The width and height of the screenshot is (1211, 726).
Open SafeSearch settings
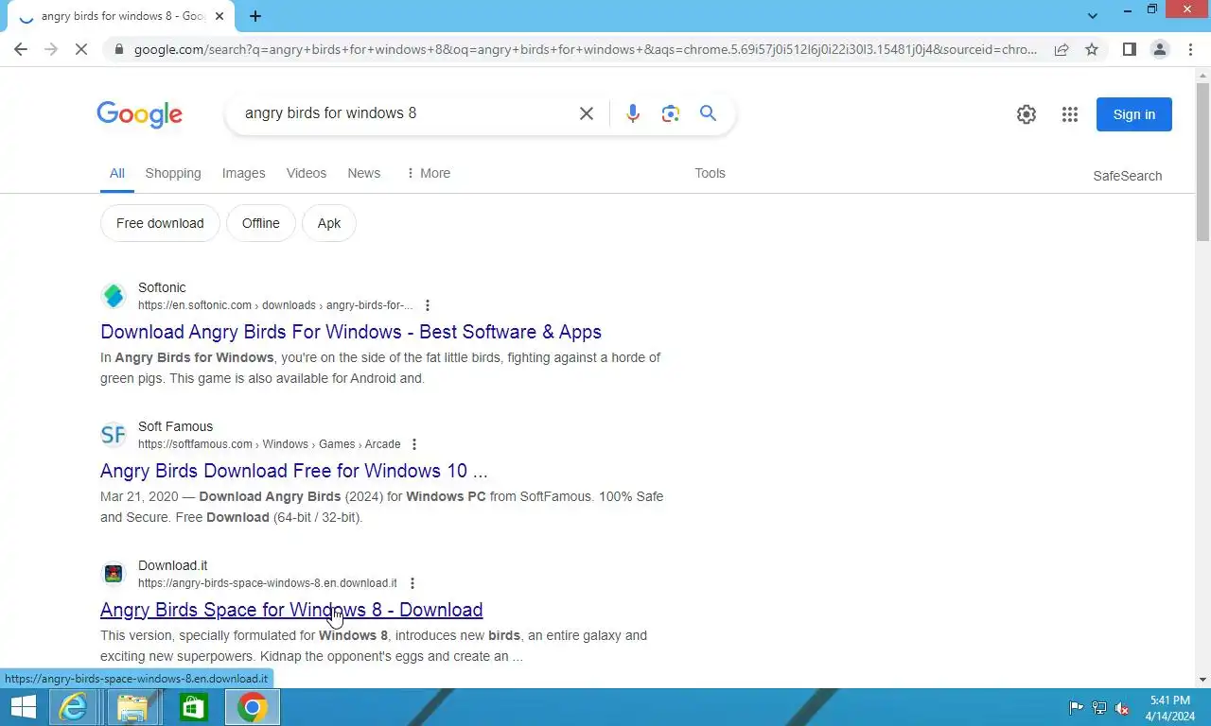pos(1127,176)
